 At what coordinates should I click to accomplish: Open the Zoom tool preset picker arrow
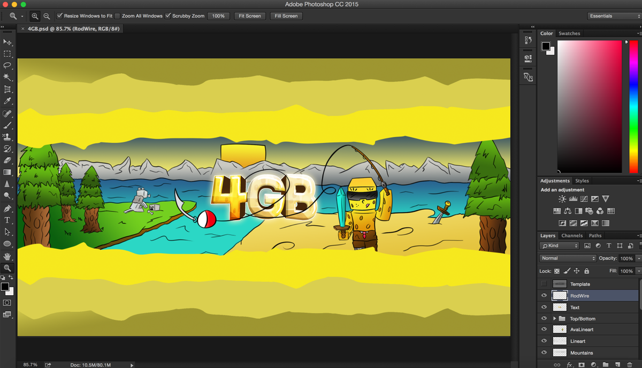point(22,16)
